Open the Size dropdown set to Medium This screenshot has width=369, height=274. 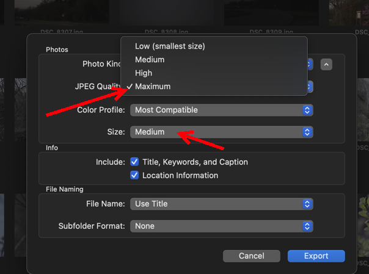221,132
